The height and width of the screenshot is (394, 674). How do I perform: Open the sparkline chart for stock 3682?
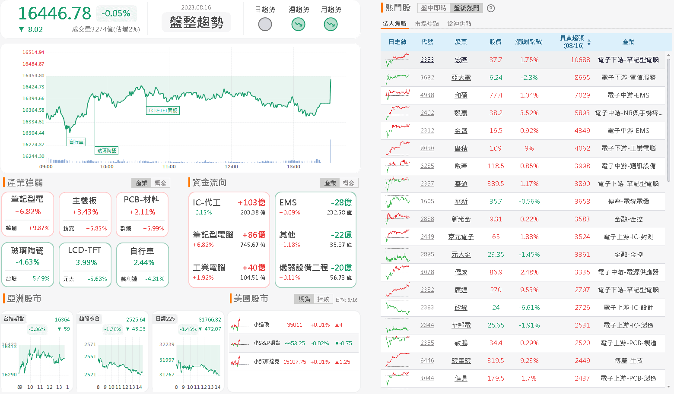397,77
